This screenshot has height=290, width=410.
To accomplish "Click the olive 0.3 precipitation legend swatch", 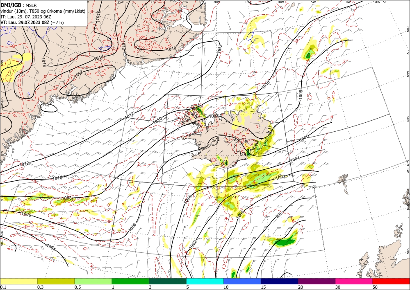I will pos(56,281).
